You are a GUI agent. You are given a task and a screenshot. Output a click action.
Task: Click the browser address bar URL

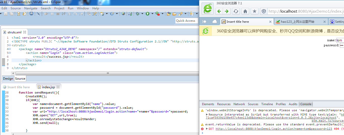point(306,11)
